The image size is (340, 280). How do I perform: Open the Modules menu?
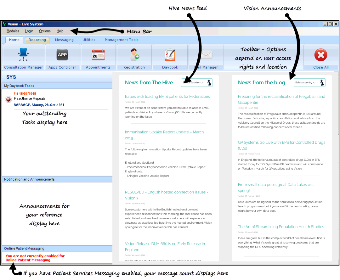tap(13, 31)
